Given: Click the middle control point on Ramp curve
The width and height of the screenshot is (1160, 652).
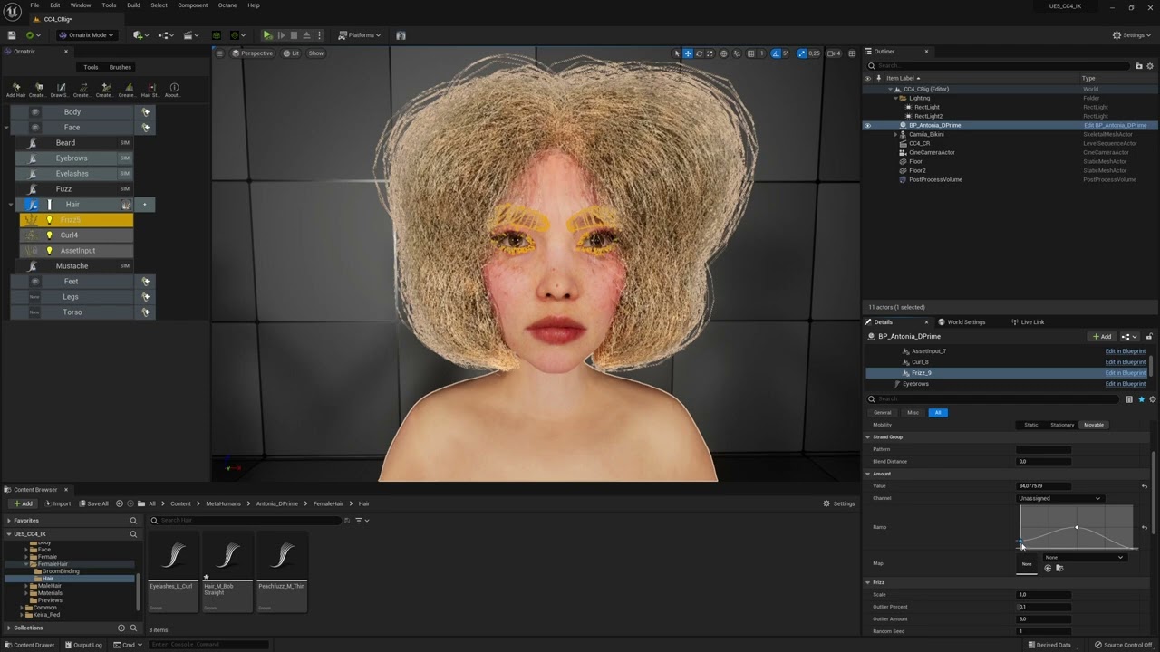Looking at the screenshot, I should (1077, 527).
